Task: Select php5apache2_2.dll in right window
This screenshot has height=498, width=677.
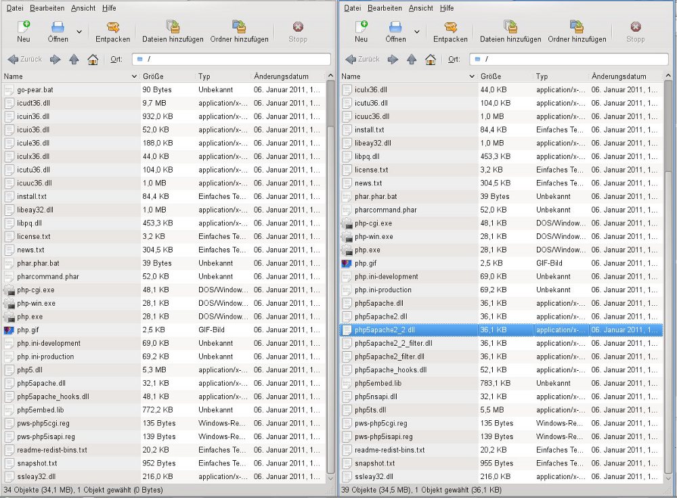Action: click(502, 330)
